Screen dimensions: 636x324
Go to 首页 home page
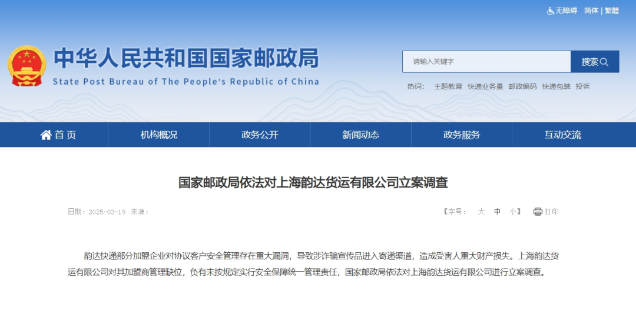58,135
